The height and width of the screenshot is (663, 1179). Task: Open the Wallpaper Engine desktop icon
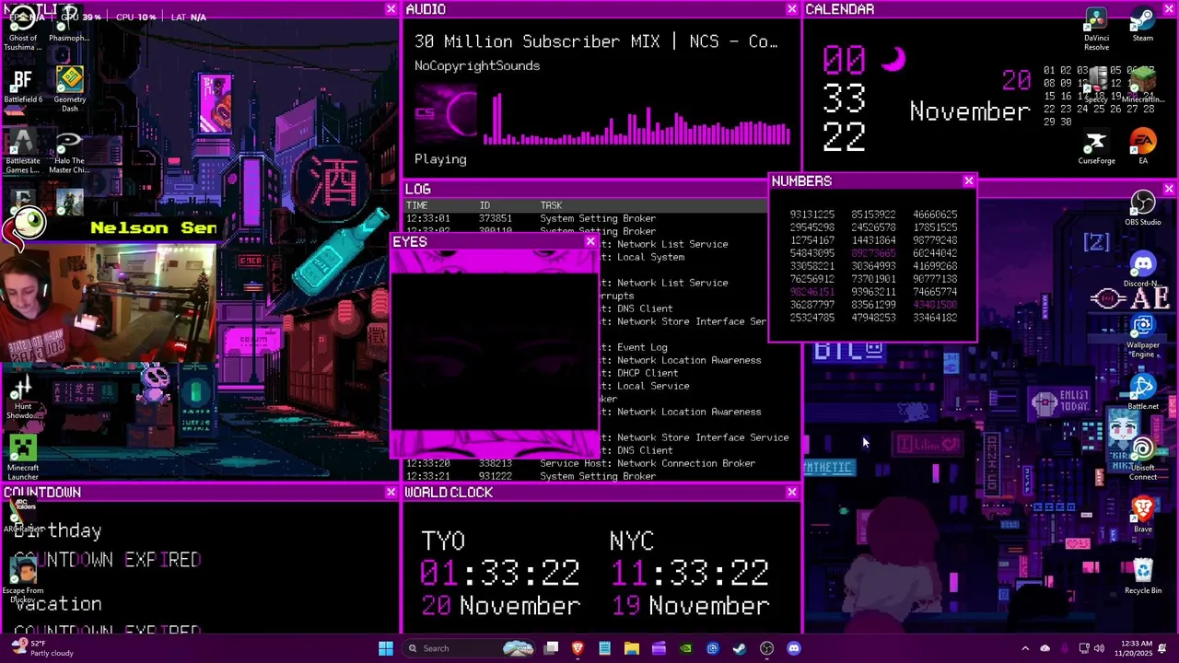tap(1143, 336)
